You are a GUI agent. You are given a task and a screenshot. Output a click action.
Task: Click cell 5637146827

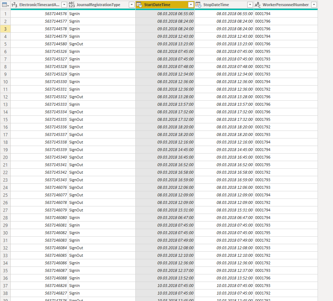point(39,293)
